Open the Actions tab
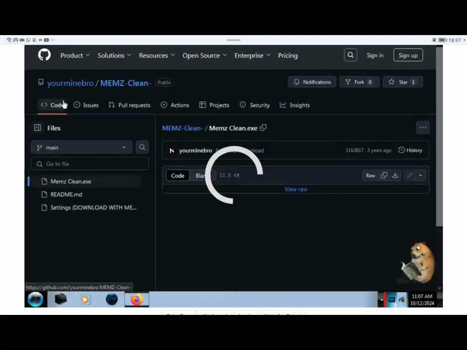The height and width of the screenshot is (350, 467). coord(175,105)
